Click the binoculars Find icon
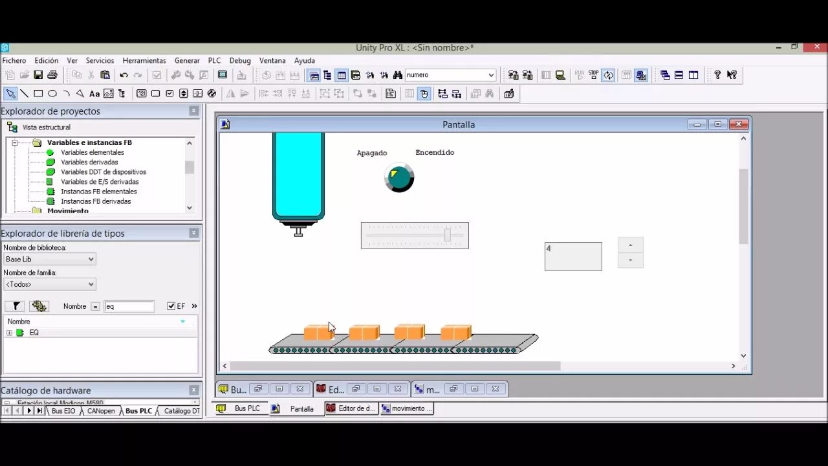 tap(398, 75)
